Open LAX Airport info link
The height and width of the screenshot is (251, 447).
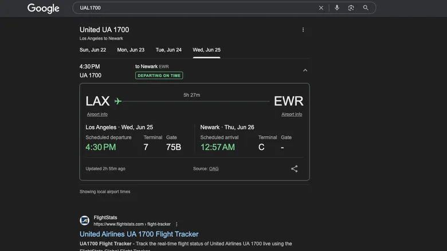[x=97, y=115]
